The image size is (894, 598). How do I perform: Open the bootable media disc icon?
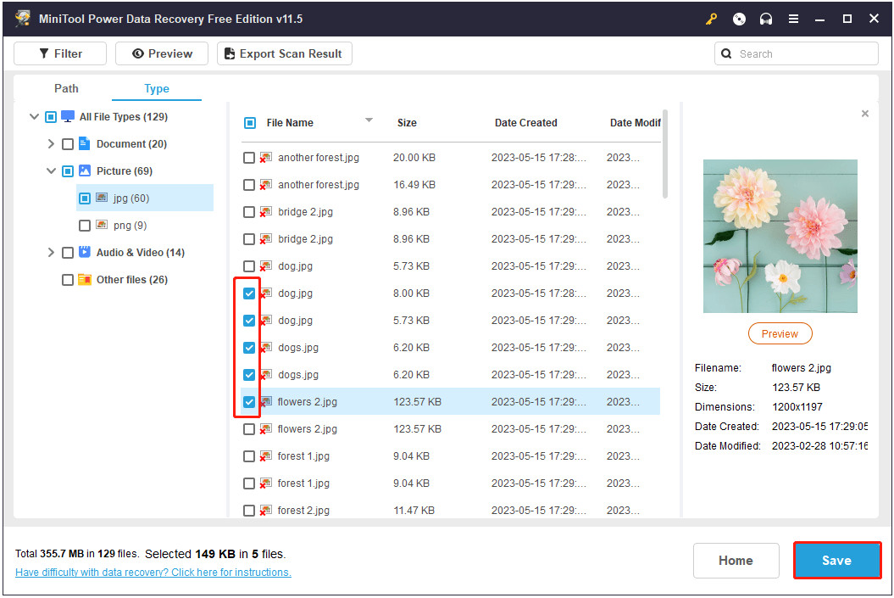[x=739, y=19]
